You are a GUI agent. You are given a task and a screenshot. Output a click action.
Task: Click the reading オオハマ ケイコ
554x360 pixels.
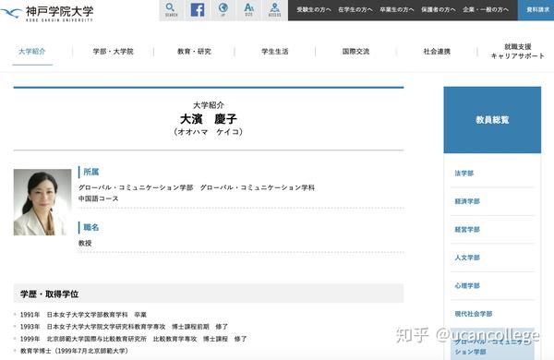(x=209, y=132)
